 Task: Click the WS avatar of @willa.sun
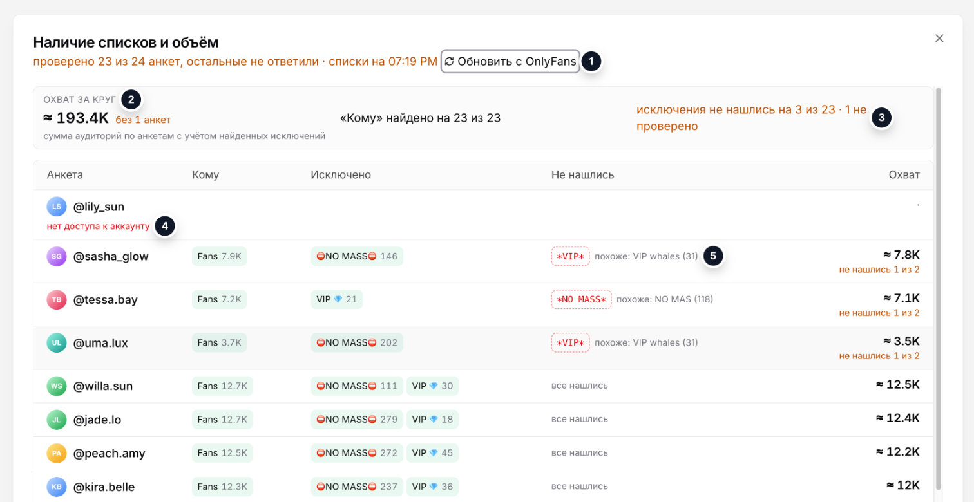coord(57,386)
